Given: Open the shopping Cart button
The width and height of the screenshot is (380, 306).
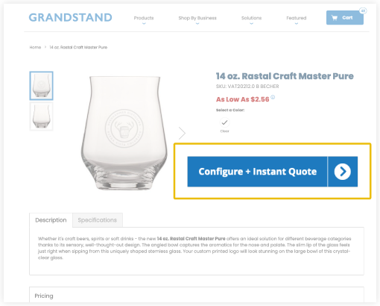Looking at the screenshot, I should pyautogui.click(x=345, y=18).
